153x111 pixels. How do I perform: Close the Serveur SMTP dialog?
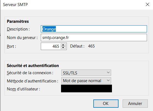(148, 4)
